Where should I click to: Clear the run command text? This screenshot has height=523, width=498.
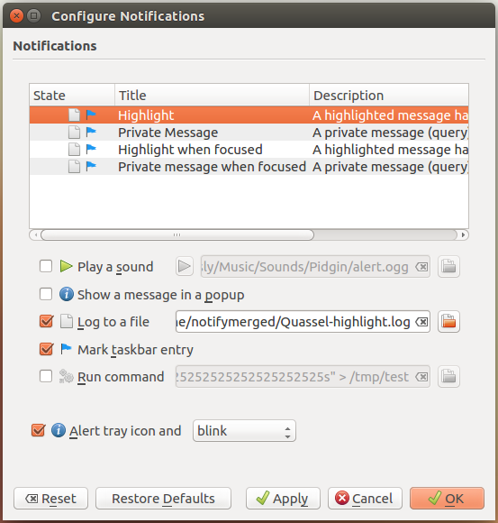(421, 377)
